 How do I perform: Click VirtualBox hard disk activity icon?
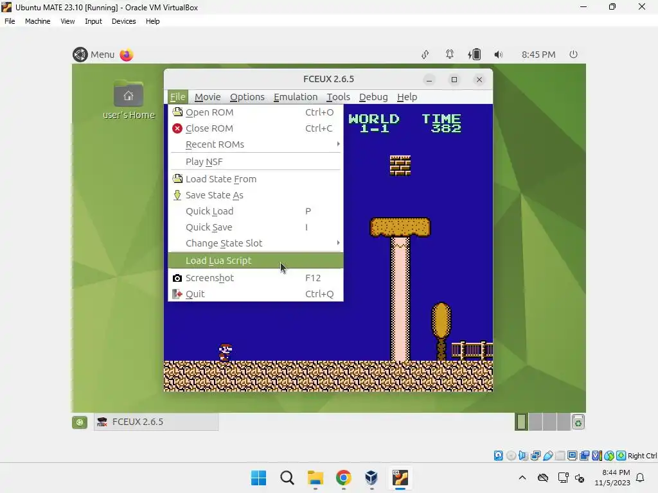point(498,455)
